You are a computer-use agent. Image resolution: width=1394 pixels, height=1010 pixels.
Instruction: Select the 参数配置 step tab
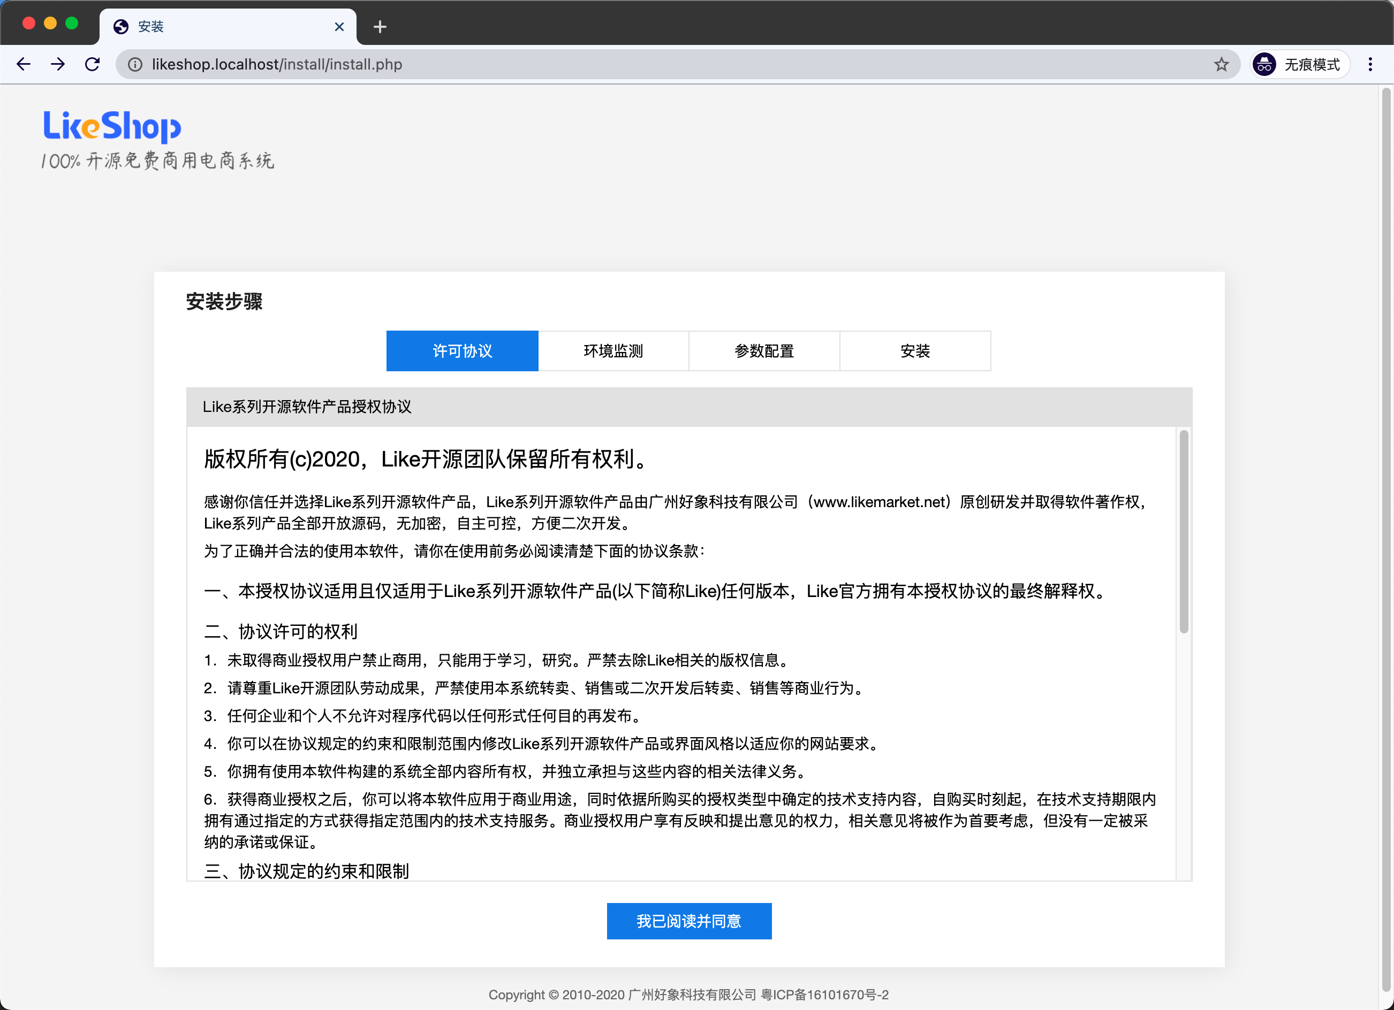(x=764, y=351)
